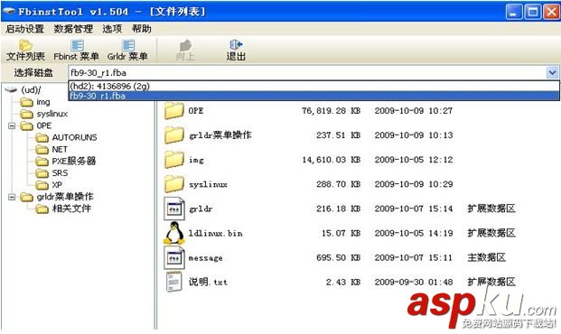The image size is (561, 334).
Task: Open the 数据管理 menu
Action: [x=73, y=29]
